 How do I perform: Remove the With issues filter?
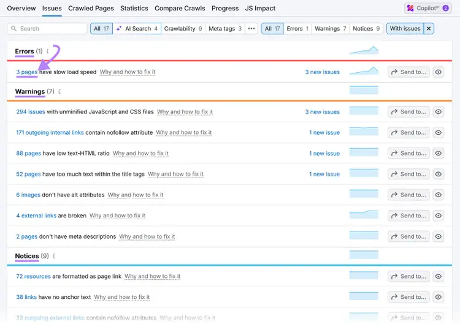tap(429, 28)
